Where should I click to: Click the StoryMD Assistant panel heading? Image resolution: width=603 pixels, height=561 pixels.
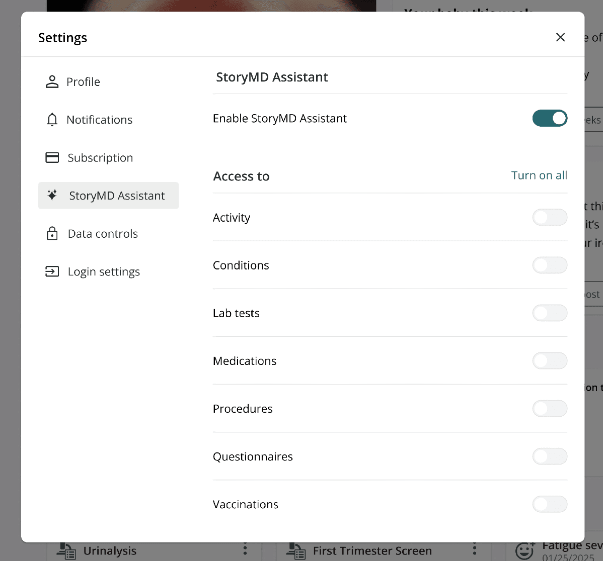pyautogui.click(x=272, y=77)
